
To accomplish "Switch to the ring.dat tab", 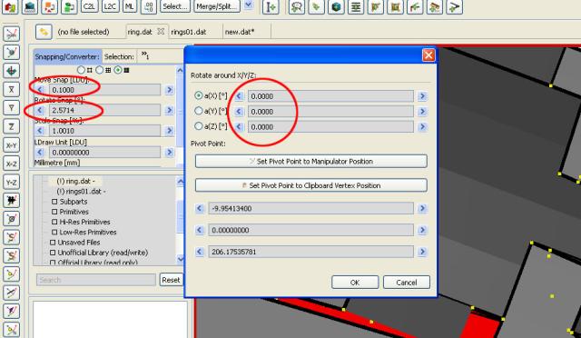I will tap(140, 32).
